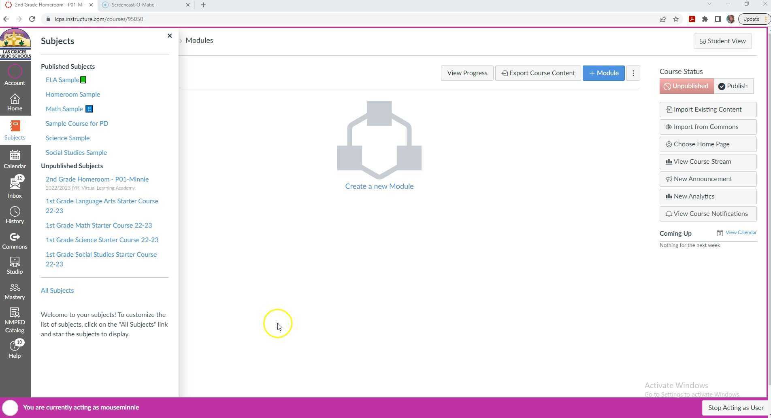Open the NMPED Catalog
Screen dimensions: 771x418
tap(15, 319)
